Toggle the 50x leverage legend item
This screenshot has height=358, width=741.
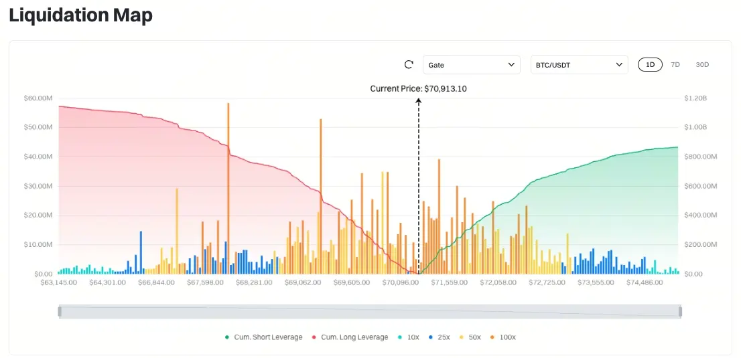(x=471, y=337)
